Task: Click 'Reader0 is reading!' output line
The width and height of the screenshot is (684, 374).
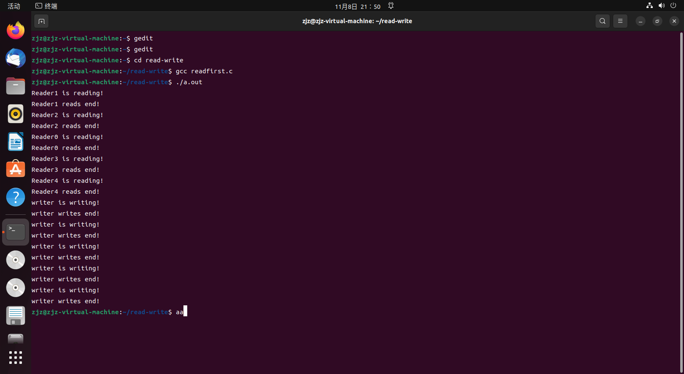Action: [67, 137]
